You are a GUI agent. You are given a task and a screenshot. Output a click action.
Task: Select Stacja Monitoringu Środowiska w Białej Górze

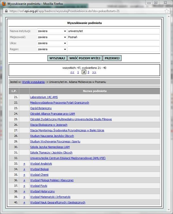point(67,130)
